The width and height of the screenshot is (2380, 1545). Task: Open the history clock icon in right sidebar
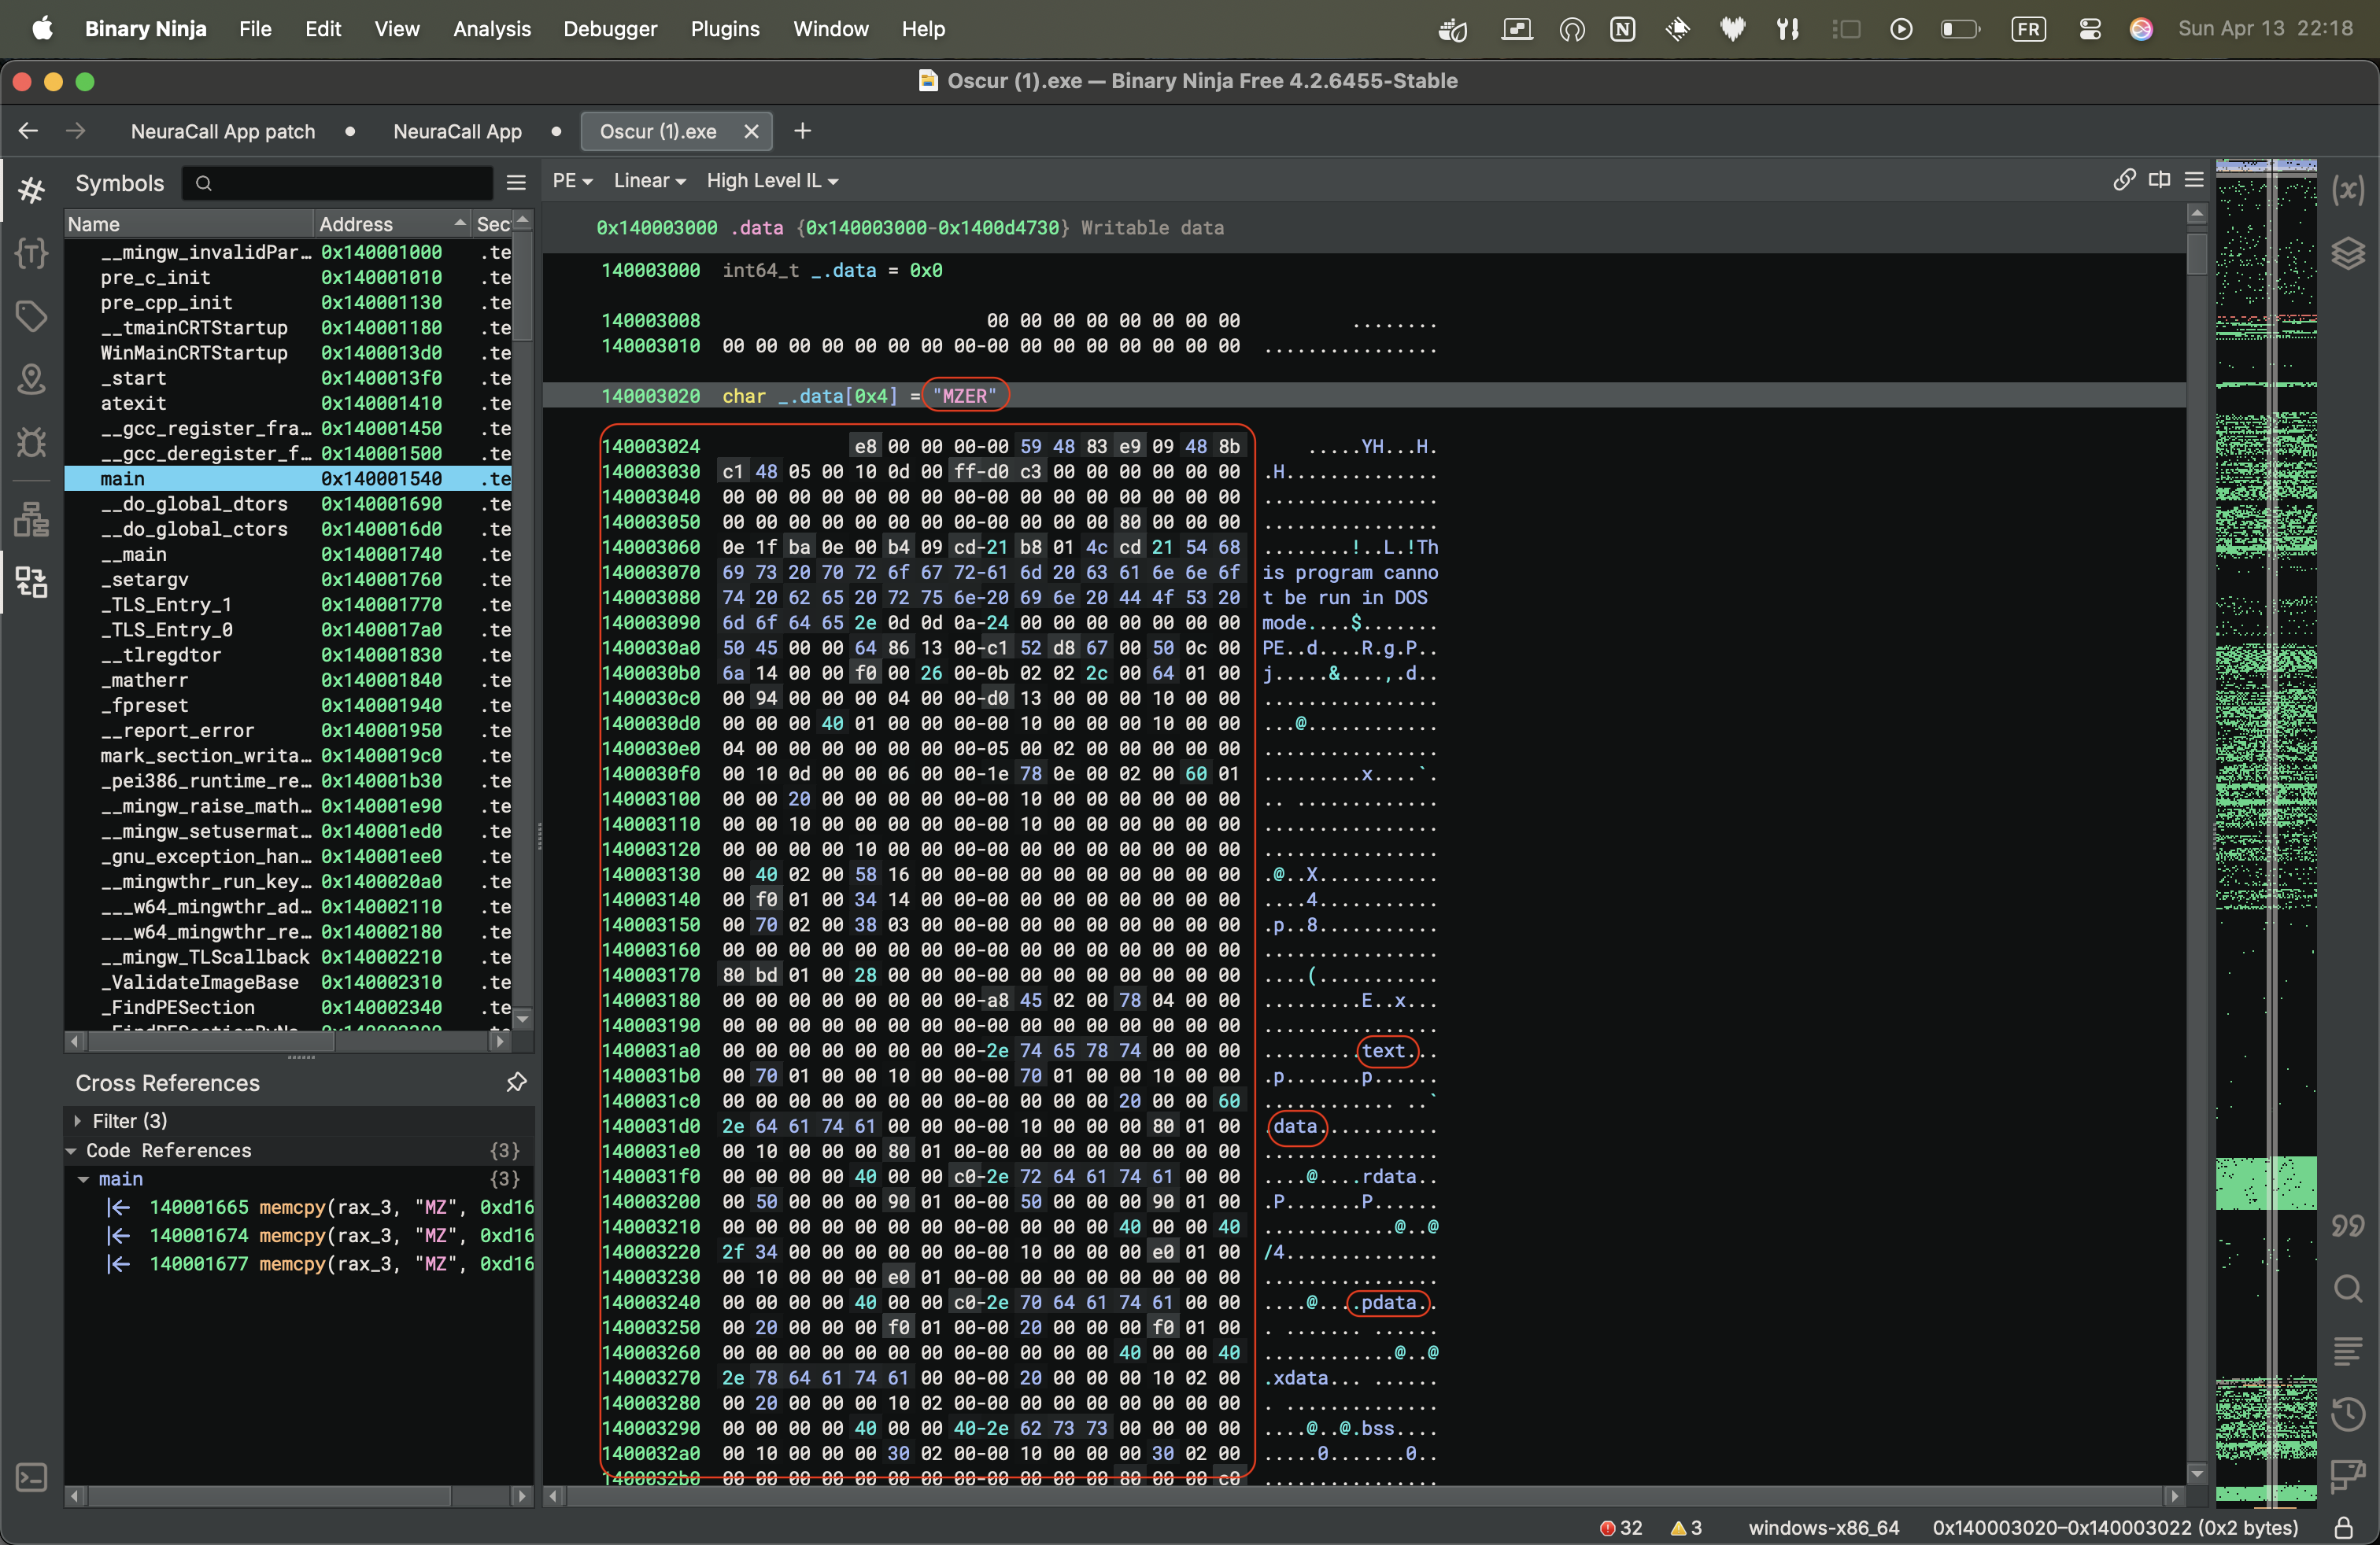tap(2347, 1414)
